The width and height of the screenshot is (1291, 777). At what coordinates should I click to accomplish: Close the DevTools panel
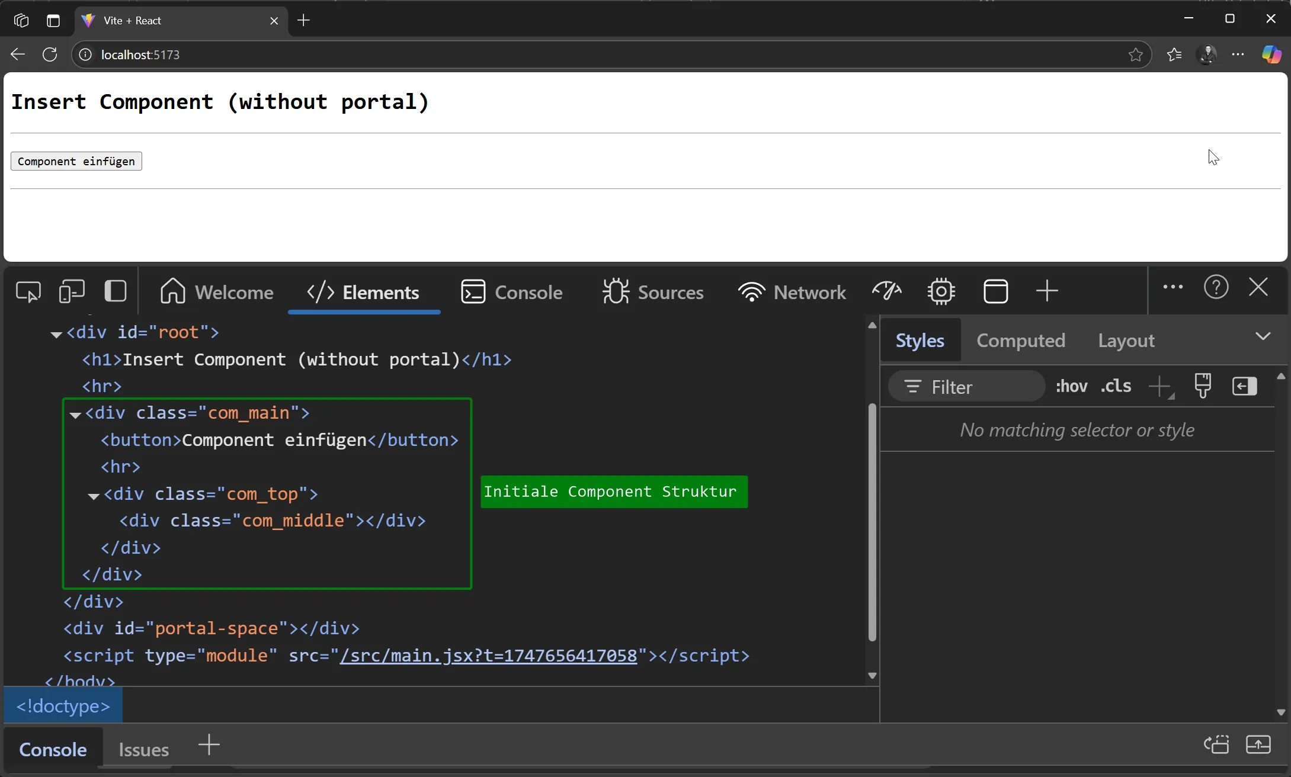(1258, 287)
